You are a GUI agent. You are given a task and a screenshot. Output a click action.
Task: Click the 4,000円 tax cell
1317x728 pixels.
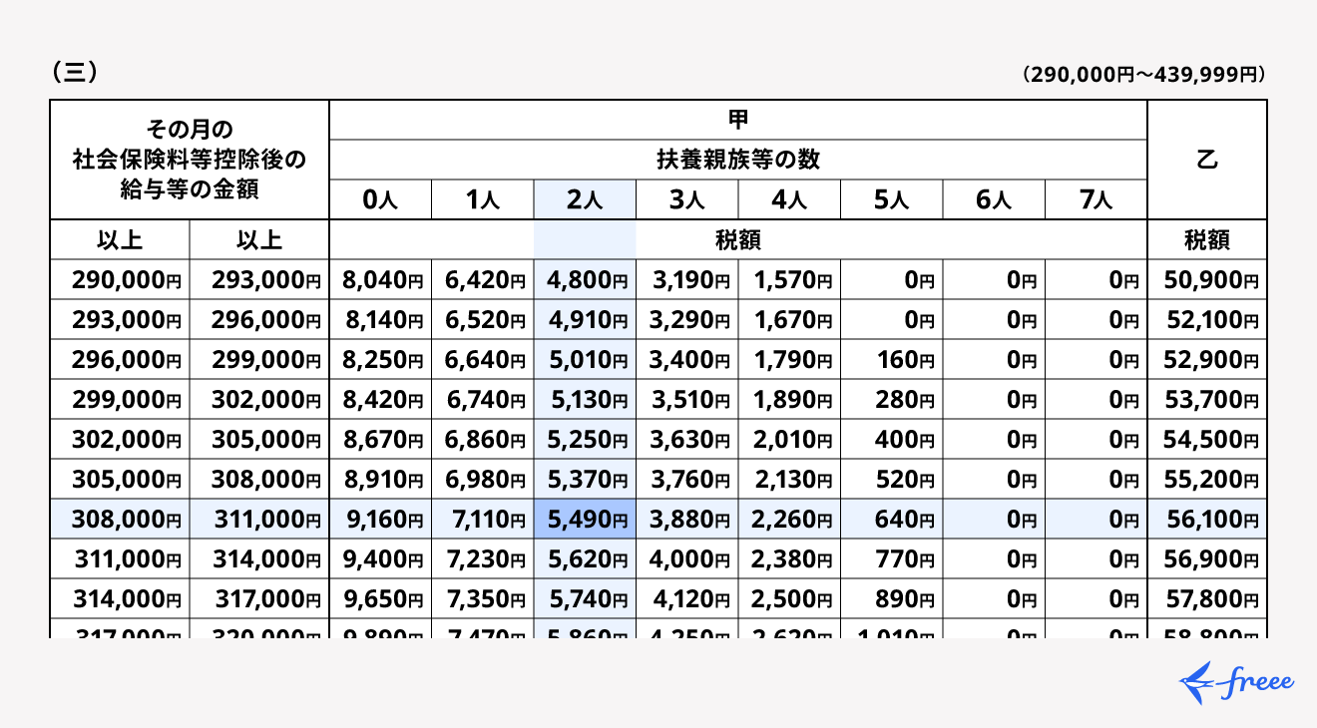[686, 558]
